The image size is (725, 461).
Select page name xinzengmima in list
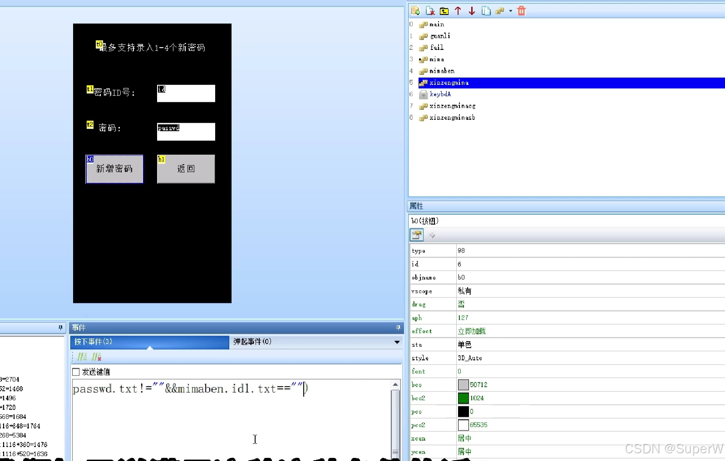(x=449, y=83)
